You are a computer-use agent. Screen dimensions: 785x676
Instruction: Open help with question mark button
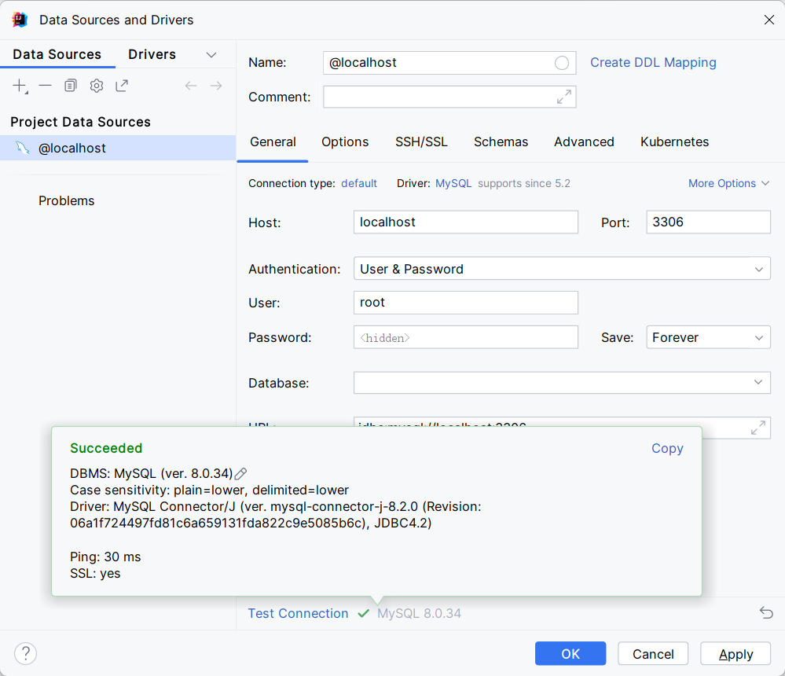(x=25, y=653)
